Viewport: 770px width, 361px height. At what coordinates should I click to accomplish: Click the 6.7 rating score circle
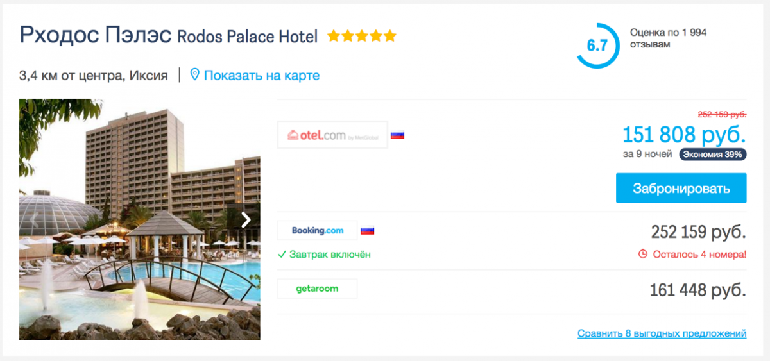597,46
